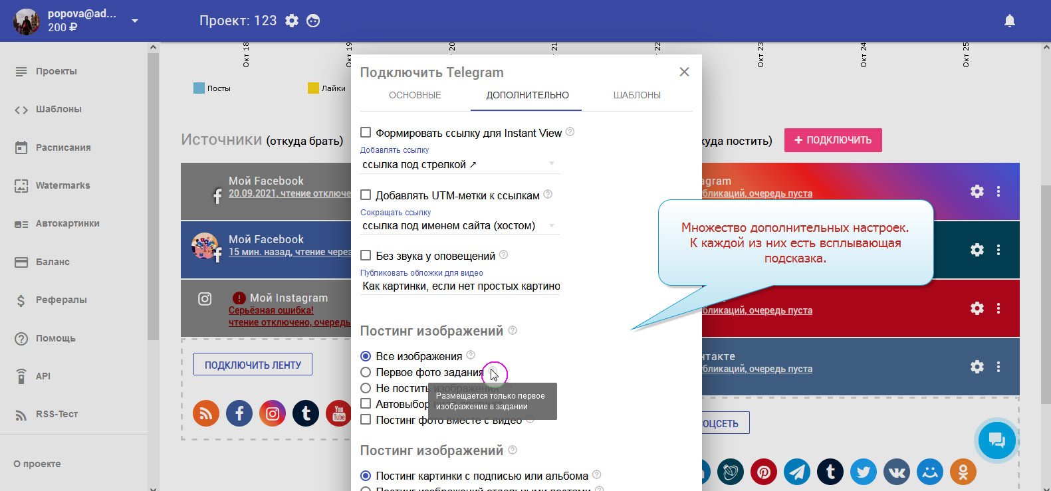Viewport: 1051px width, 491px height.
Task: Click the Twitter network icon
Action: pyautogui.click(x=864, y=472)
